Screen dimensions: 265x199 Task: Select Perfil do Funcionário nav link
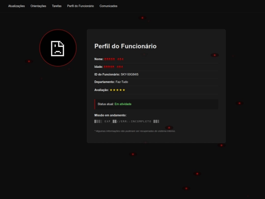pos(80,6)
